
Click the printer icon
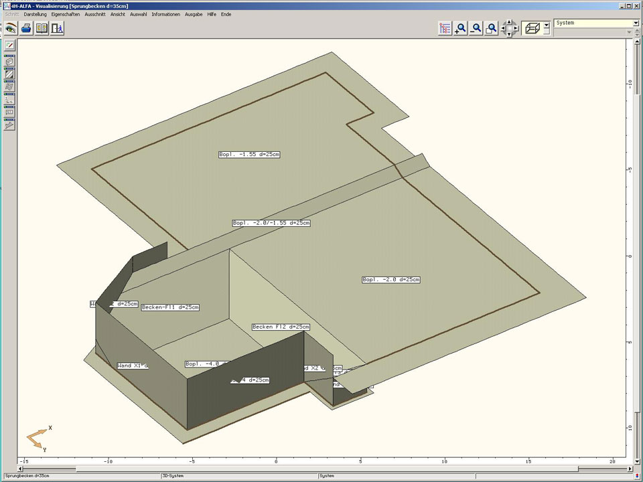point(26,28)
